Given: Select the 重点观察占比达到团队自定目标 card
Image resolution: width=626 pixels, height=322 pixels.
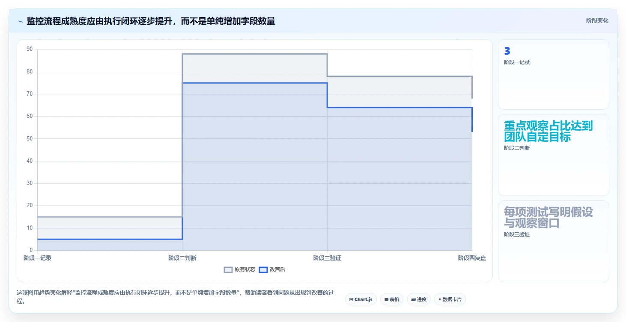Looking at the screenshot, I should click(554, 155).
